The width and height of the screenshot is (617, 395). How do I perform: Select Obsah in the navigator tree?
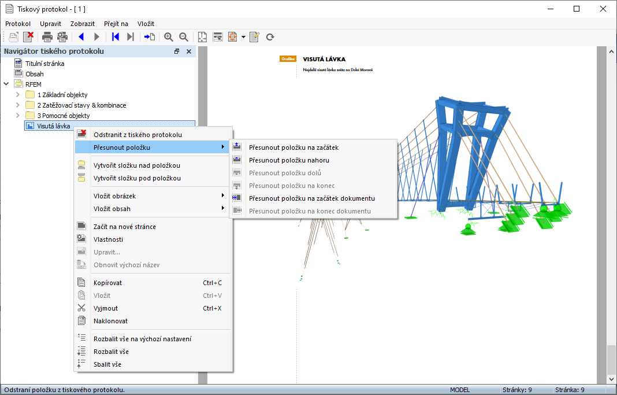[x=35, y=74]
